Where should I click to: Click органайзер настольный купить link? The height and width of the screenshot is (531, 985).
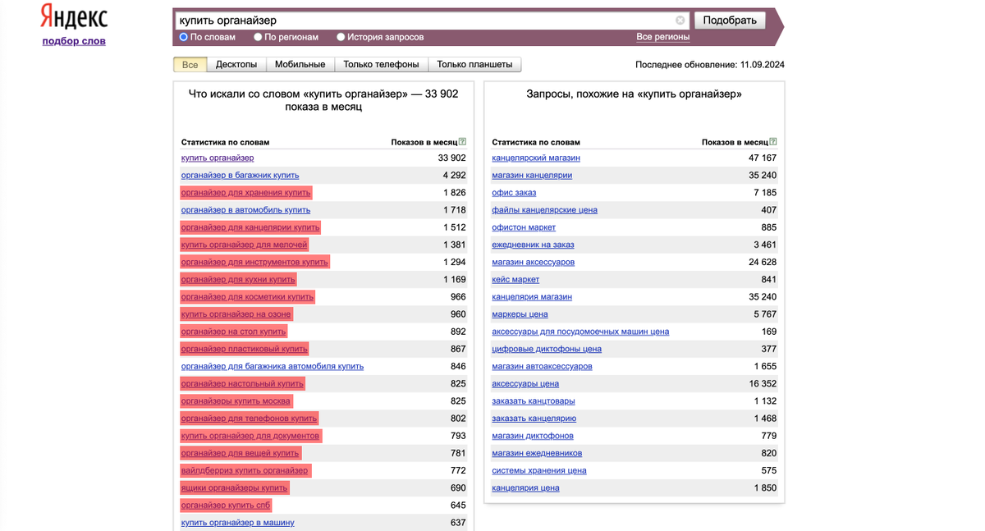[x=242, y=384]
